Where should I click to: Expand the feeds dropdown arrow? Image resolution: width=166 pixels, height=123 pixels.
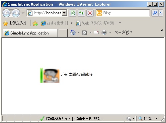click(x=91, y=32)
